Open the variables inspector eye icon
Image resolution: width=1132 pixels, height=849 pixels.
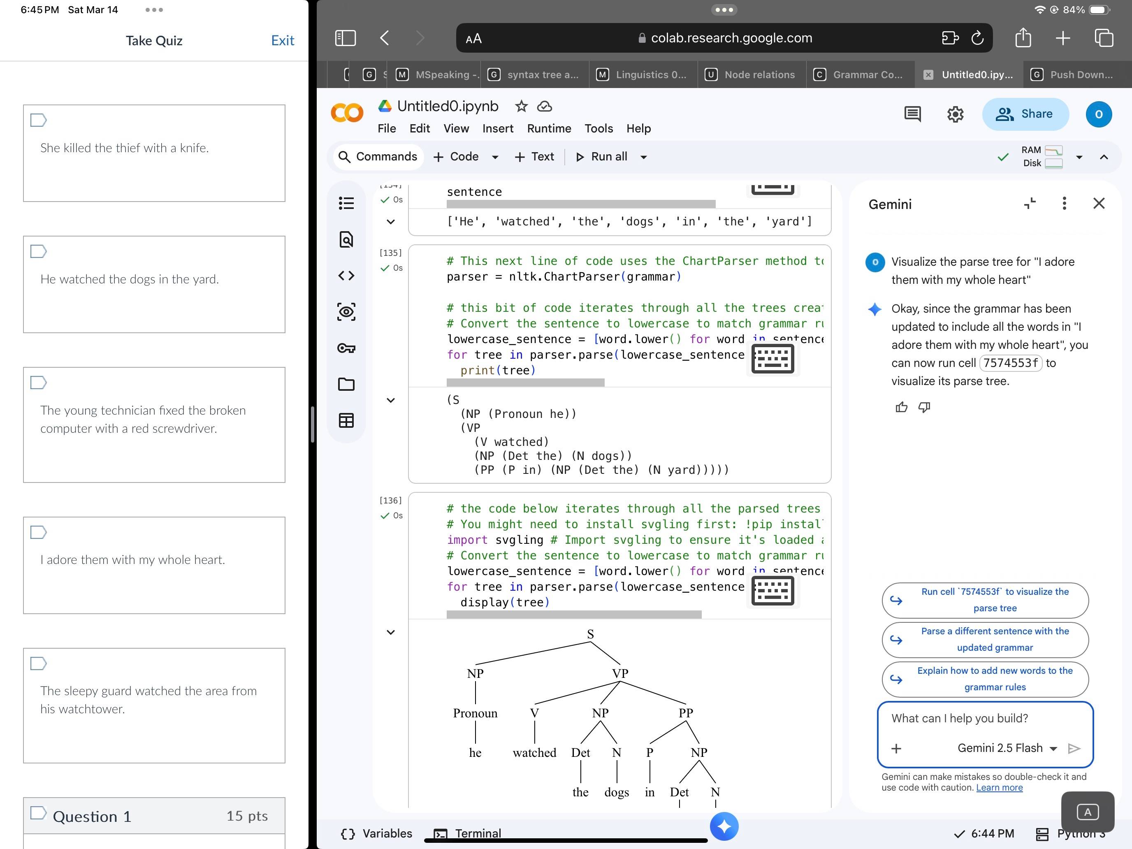tap(346, 312)
